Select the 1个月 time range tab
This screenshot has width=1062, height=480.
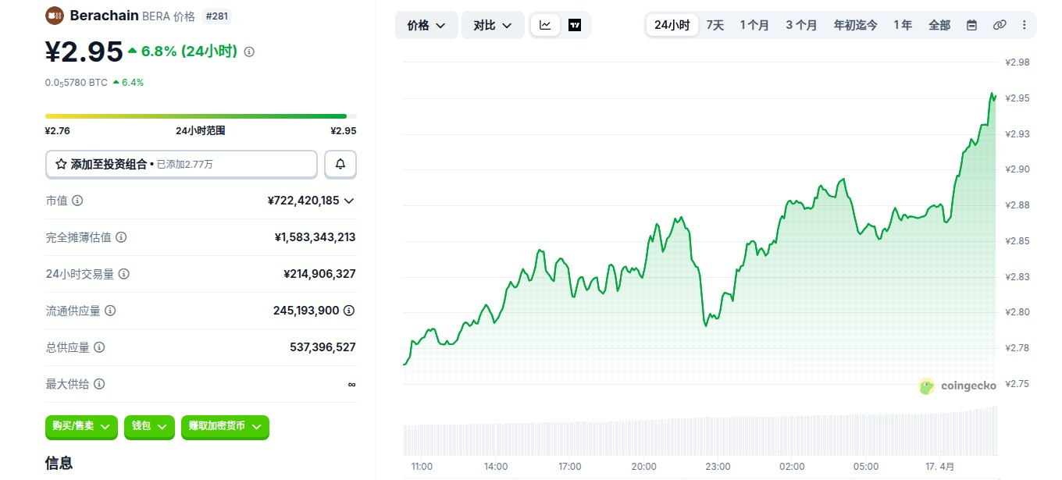coord(754,25)
